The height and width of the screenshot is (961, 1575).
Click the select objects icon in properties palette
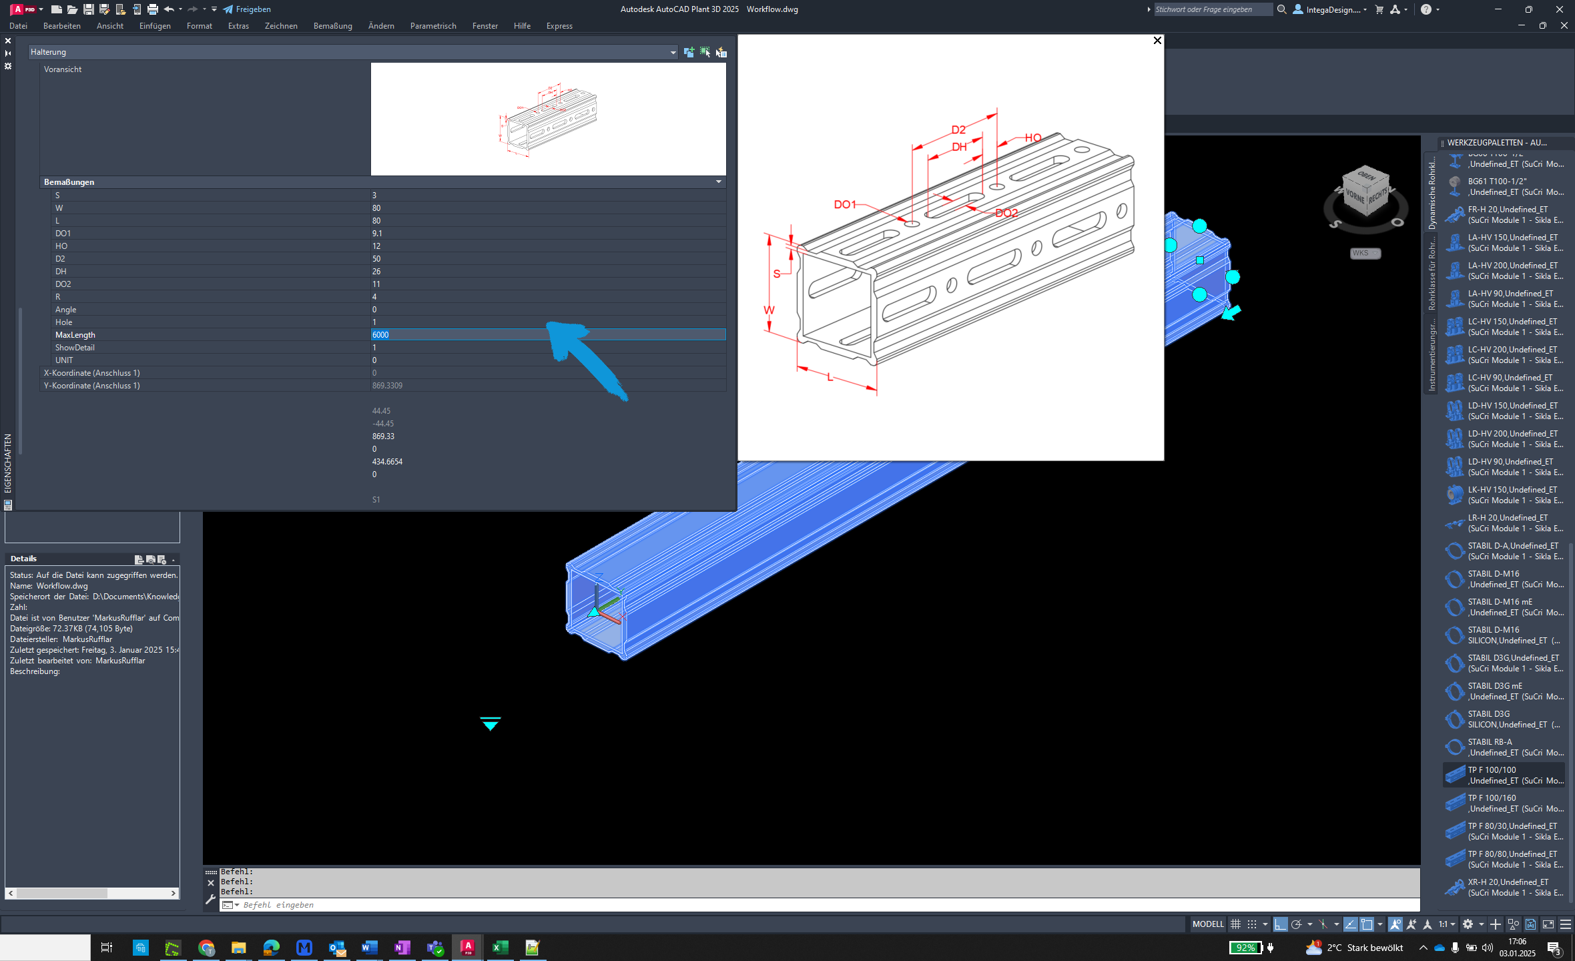click(x=705, y=52)
